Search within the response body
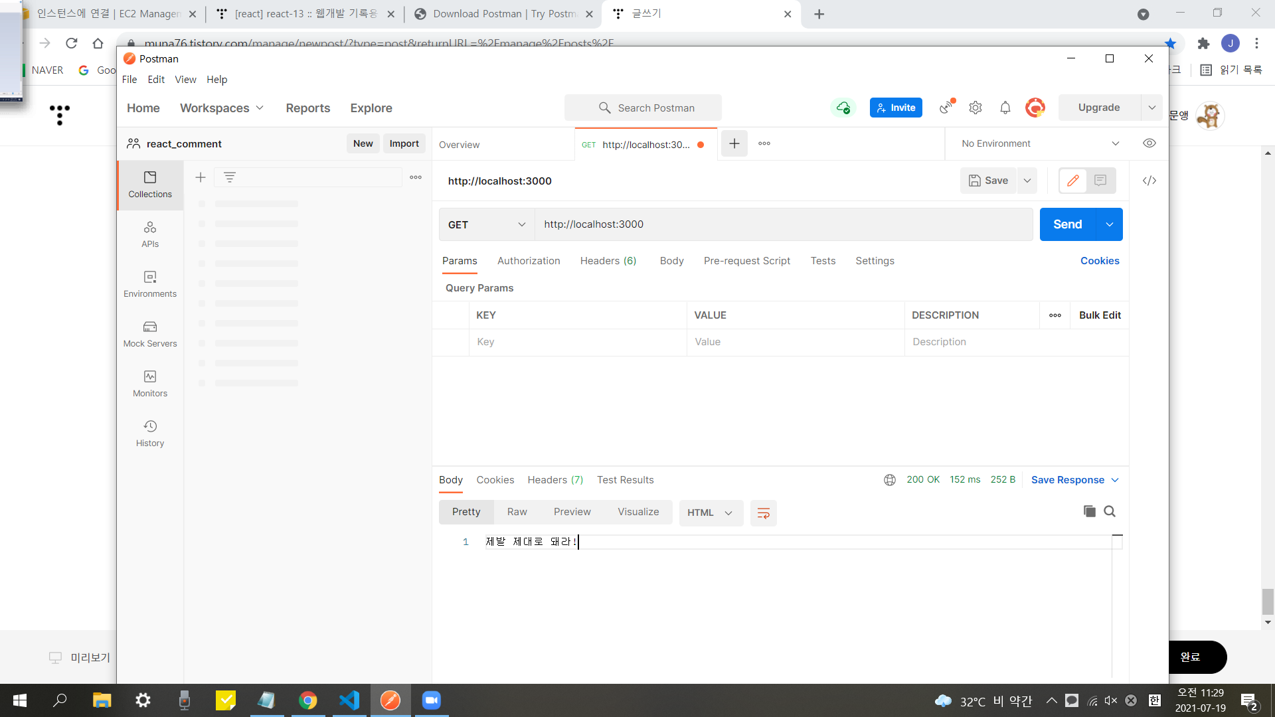This screenshot has height=717, width=1275. point(1110,511)
